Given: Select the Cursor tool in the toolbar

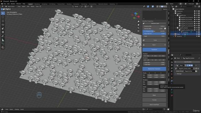Looking at the screenshot, I should pos(3,17).
